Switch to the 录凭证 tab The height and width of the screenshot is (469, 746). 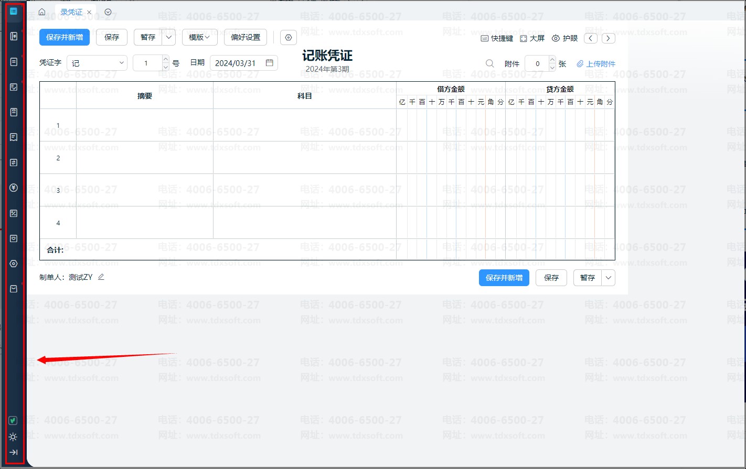(x=71, y=12)
